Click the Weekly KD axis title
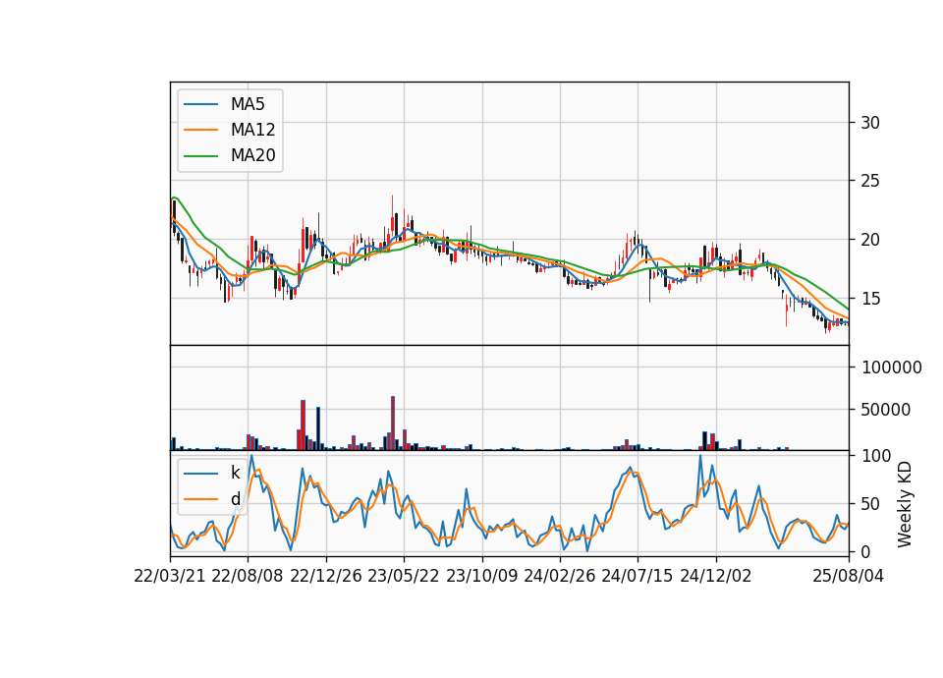Viewport: 943px width, 678px height. [x=905, y=504]
